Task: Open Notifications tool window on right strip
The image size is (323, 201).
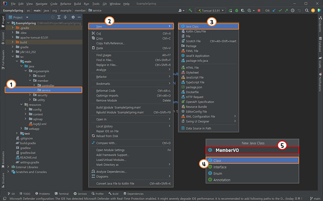Action: (320, 82)
